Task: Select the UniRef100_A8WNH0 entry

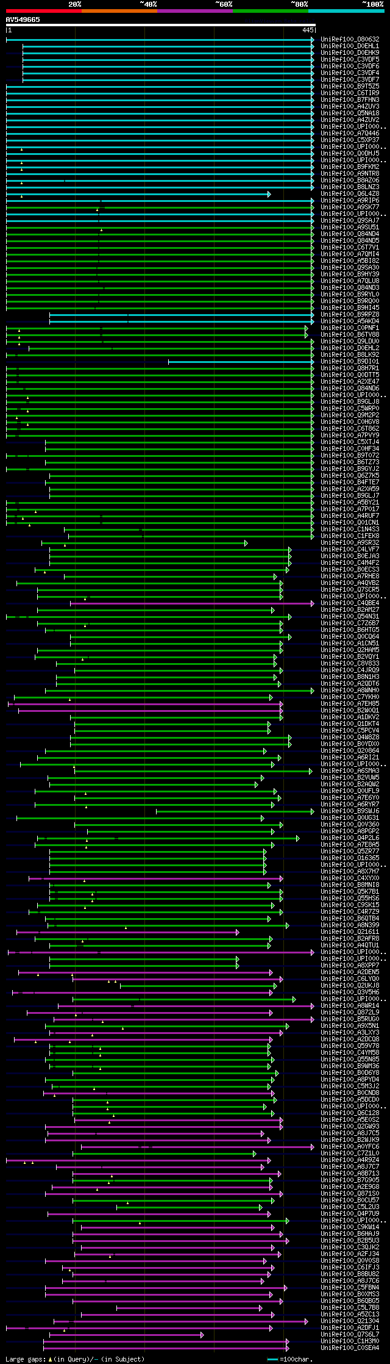Action: tap(350, 690)
